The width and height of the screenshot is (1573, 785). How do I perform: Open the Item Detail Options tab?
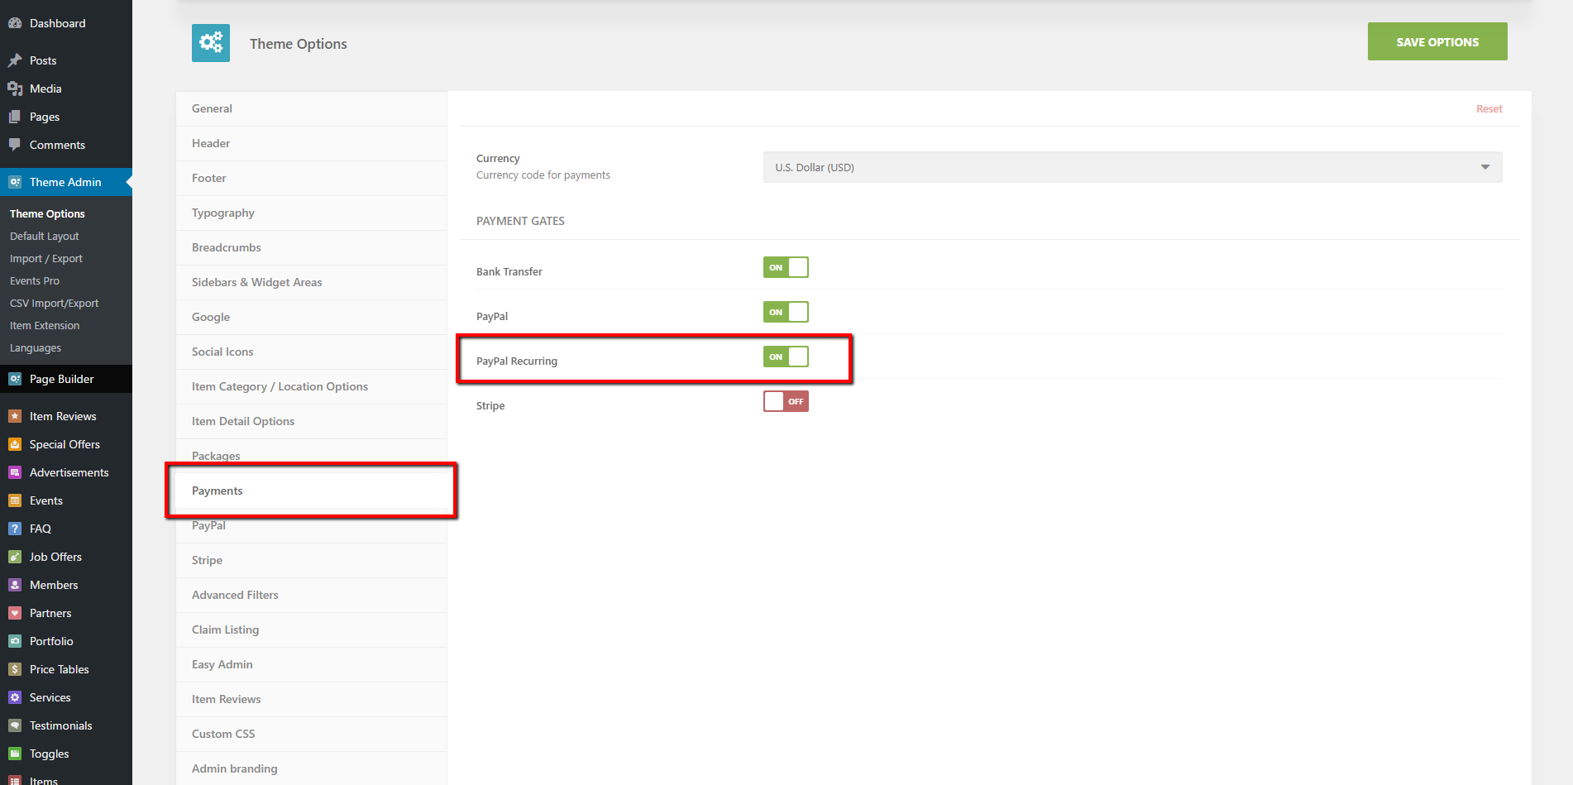pos(312,421)
